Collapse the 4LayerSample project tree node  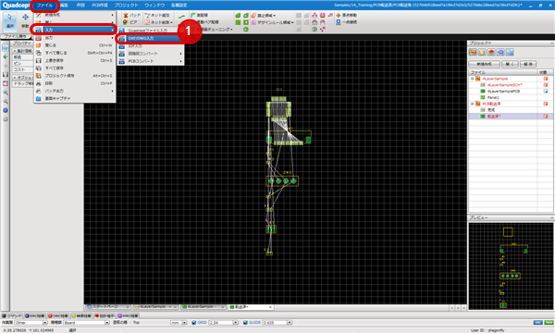click(x=472, y=79)
